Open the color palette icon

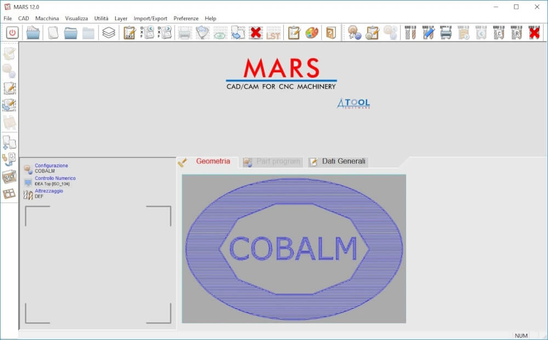click(312, 33)
